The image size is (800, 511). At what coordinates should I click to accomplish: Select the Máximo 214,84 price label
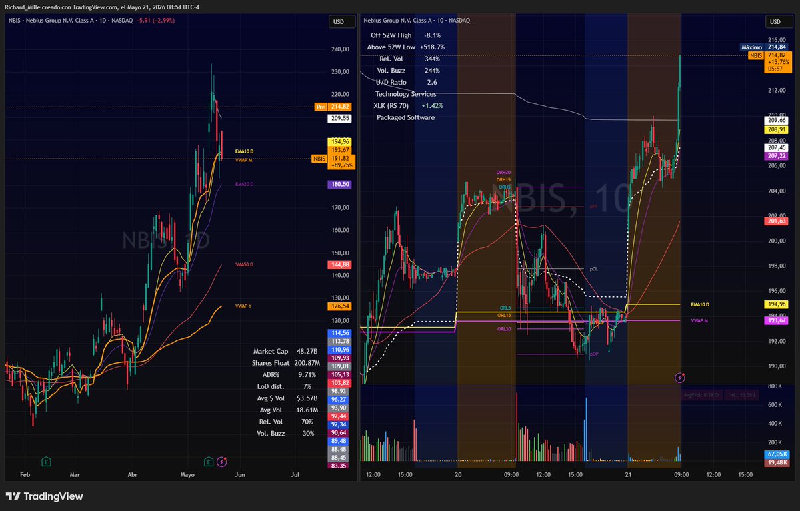pyautogui.click(x=765, y=47)
